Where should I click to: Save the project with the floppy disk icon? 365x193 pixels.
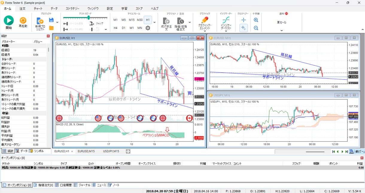(x=51, y=20)
